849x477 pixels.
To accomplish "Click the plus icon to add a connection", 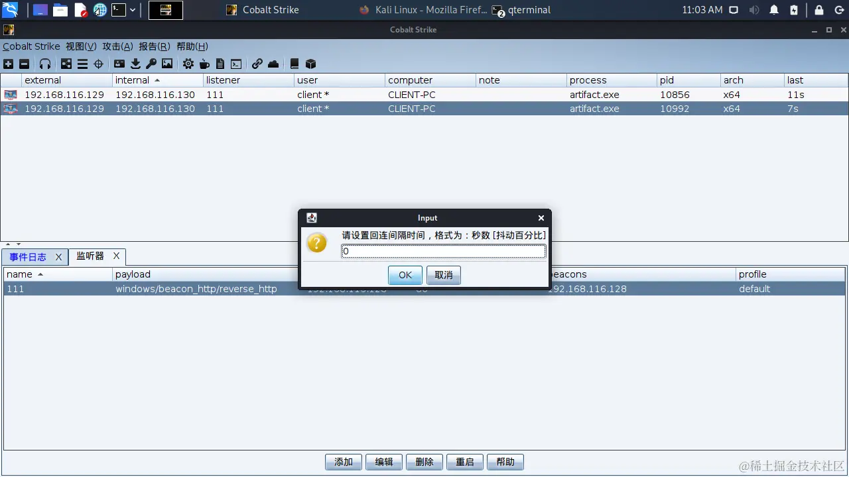I will tap(8, 64).
